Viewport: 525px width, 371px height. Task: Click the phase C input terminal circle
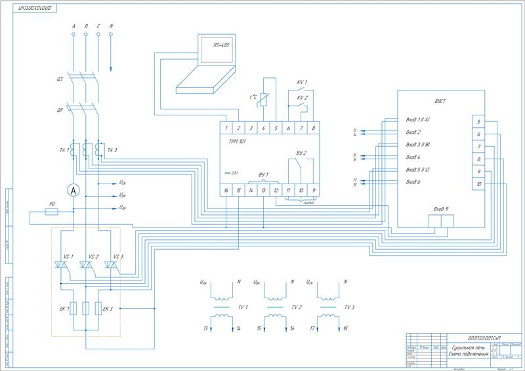(x=98, y=34)
